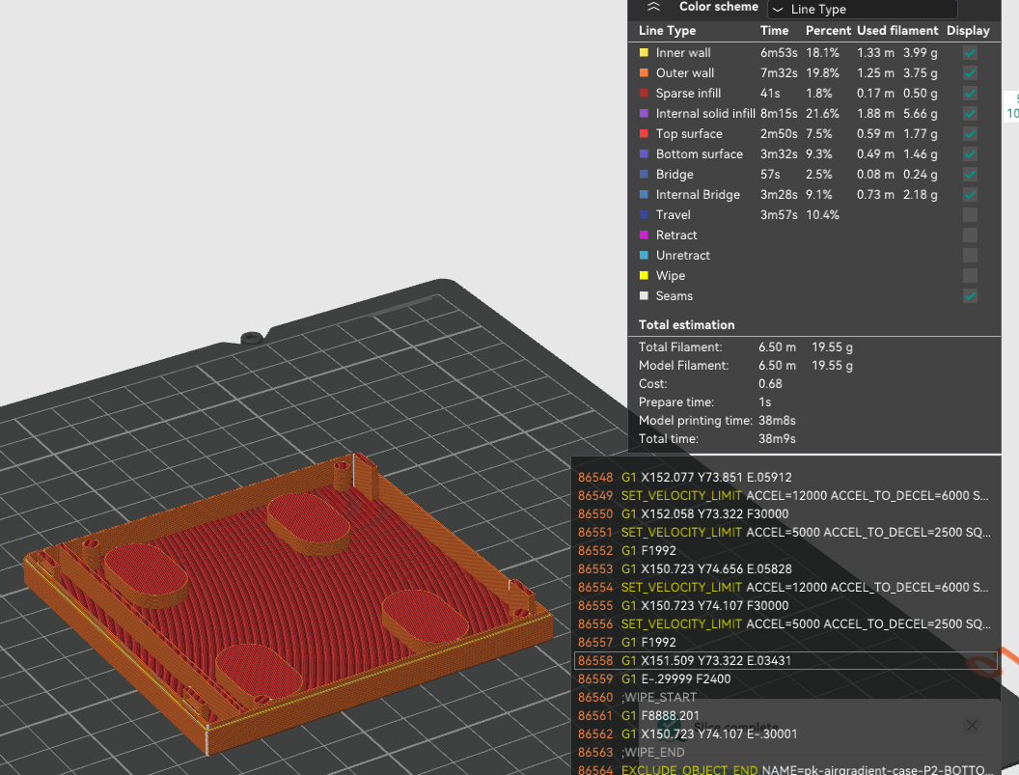Image resolution: width=1019 pixels, height=775 pixels.
Task: Toggle Internal solid infill display checkbox
Action: (970, 114)
